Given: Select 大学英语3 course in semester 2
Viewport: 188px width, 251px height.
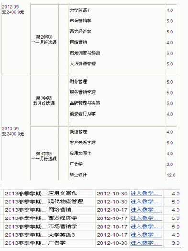Looking at the screenshot, I should click(79, 11).
